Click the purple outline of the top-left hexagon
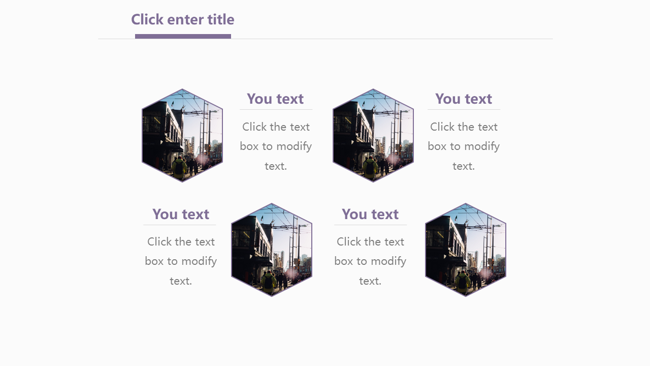650x366 pixels. click(x=142, y=135)
